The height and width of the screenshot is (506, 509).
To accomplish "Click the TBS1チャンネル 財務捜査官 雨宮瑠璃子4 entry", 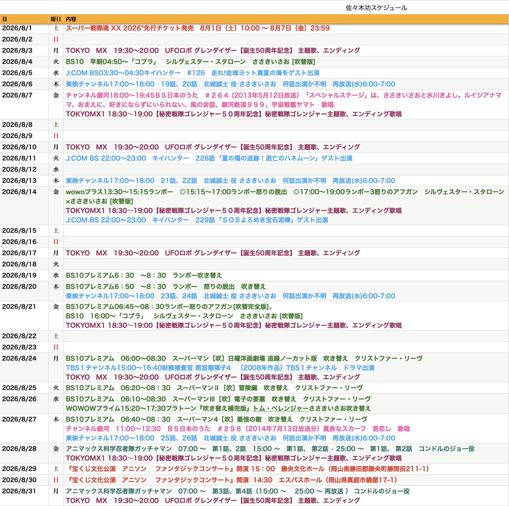I will tap(220, 368).
